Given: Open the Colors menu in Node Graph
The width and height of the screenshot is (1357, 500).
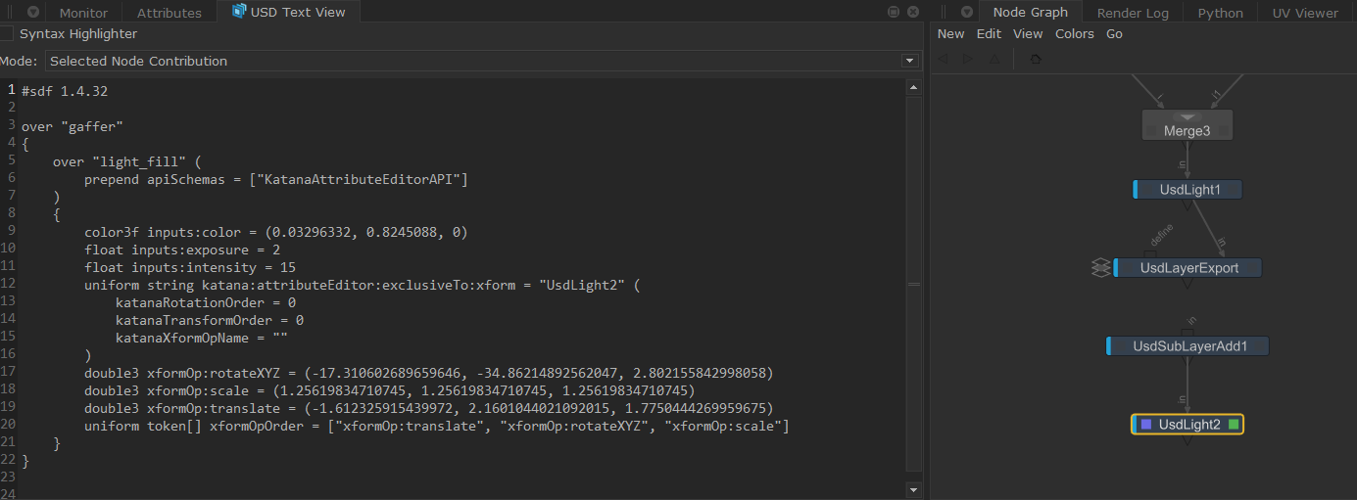Looking at the screenshot, I should (1074, 34).
